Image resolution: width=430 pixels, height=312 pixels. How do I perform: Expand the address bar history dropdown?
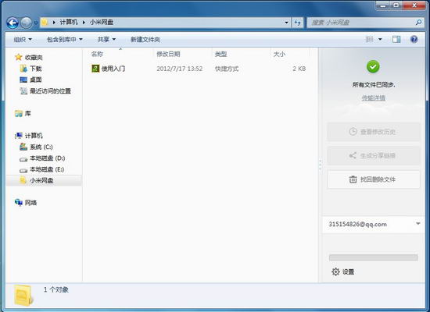286,23
